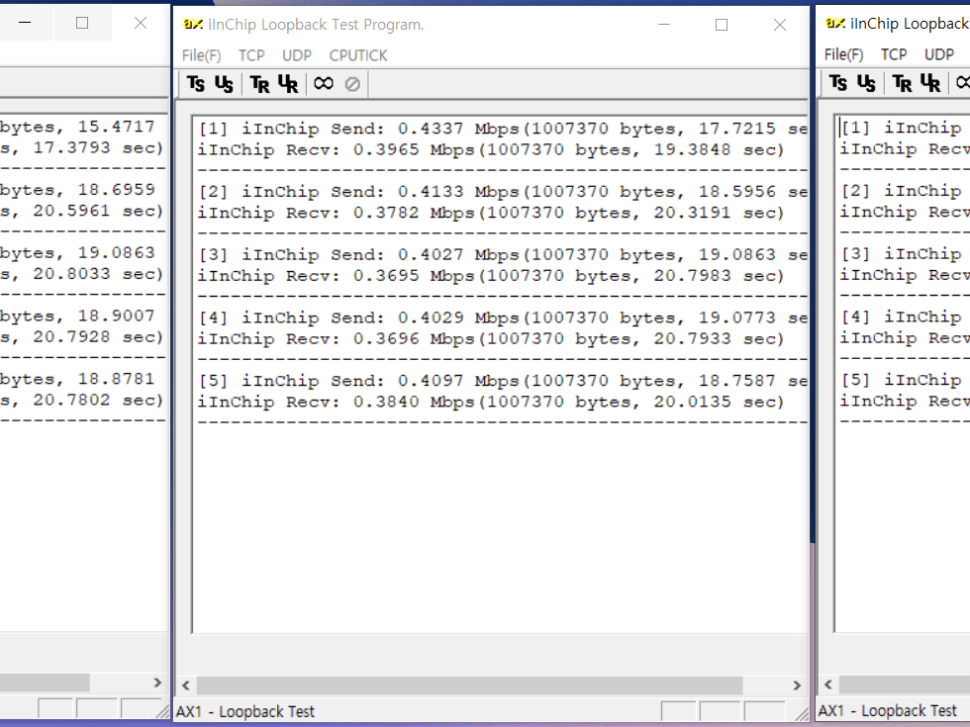Image resolution: width=970 pixels, height=727 pixels.
Task: Click US UDP send icon in center window
Action: 224,83
